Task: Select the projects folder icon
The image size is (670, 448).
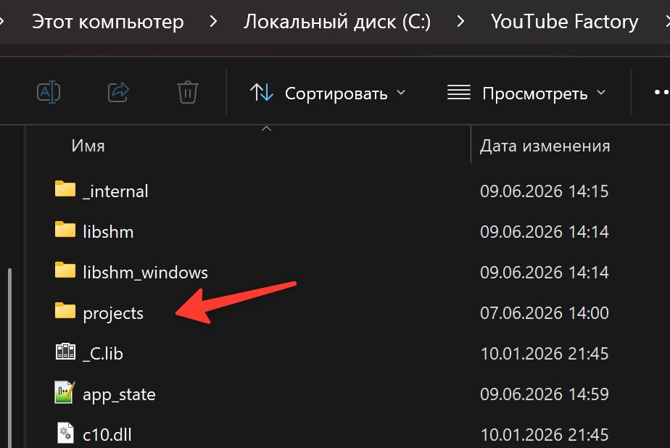Action: coord(65,310)
